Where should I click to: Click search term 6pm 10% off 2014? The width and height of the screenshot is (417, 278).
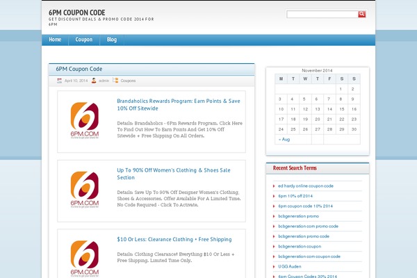point(295,196)
